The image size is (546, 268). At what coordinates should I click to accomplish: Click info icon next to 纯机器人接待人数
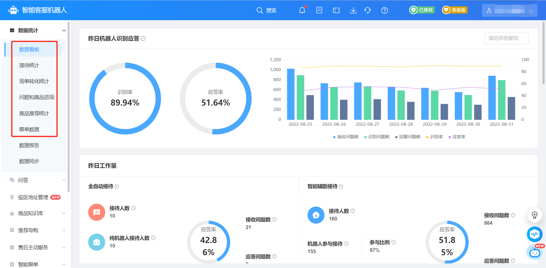click(153, 238)
